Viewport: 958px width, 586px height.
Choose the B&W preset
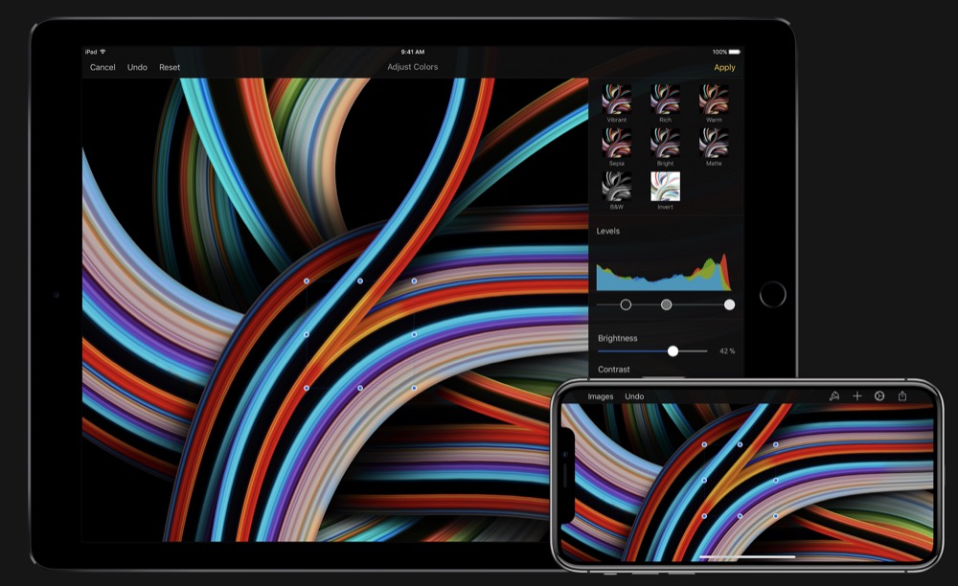tap(616, 186)
